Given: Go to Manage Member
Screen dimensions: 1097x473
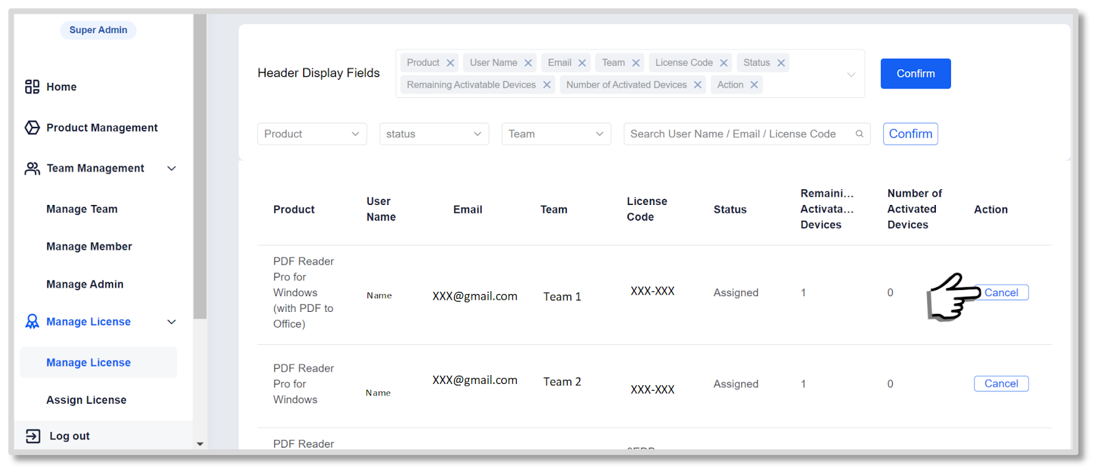Looking at the screenshot, I should 89,247.
